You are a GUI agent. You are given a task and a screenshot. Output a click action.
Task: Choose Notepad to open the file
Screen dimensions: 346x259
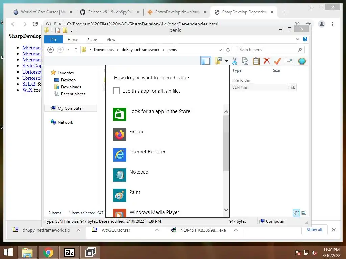point(168,175)
